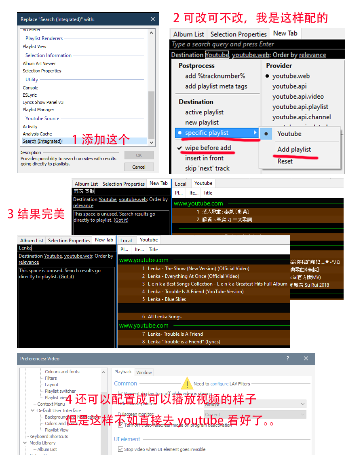This screenshot has height=455, width=363.
Task: Toggle "Stop video when UI element goes invisible"
Action: (x=120, y=449)
